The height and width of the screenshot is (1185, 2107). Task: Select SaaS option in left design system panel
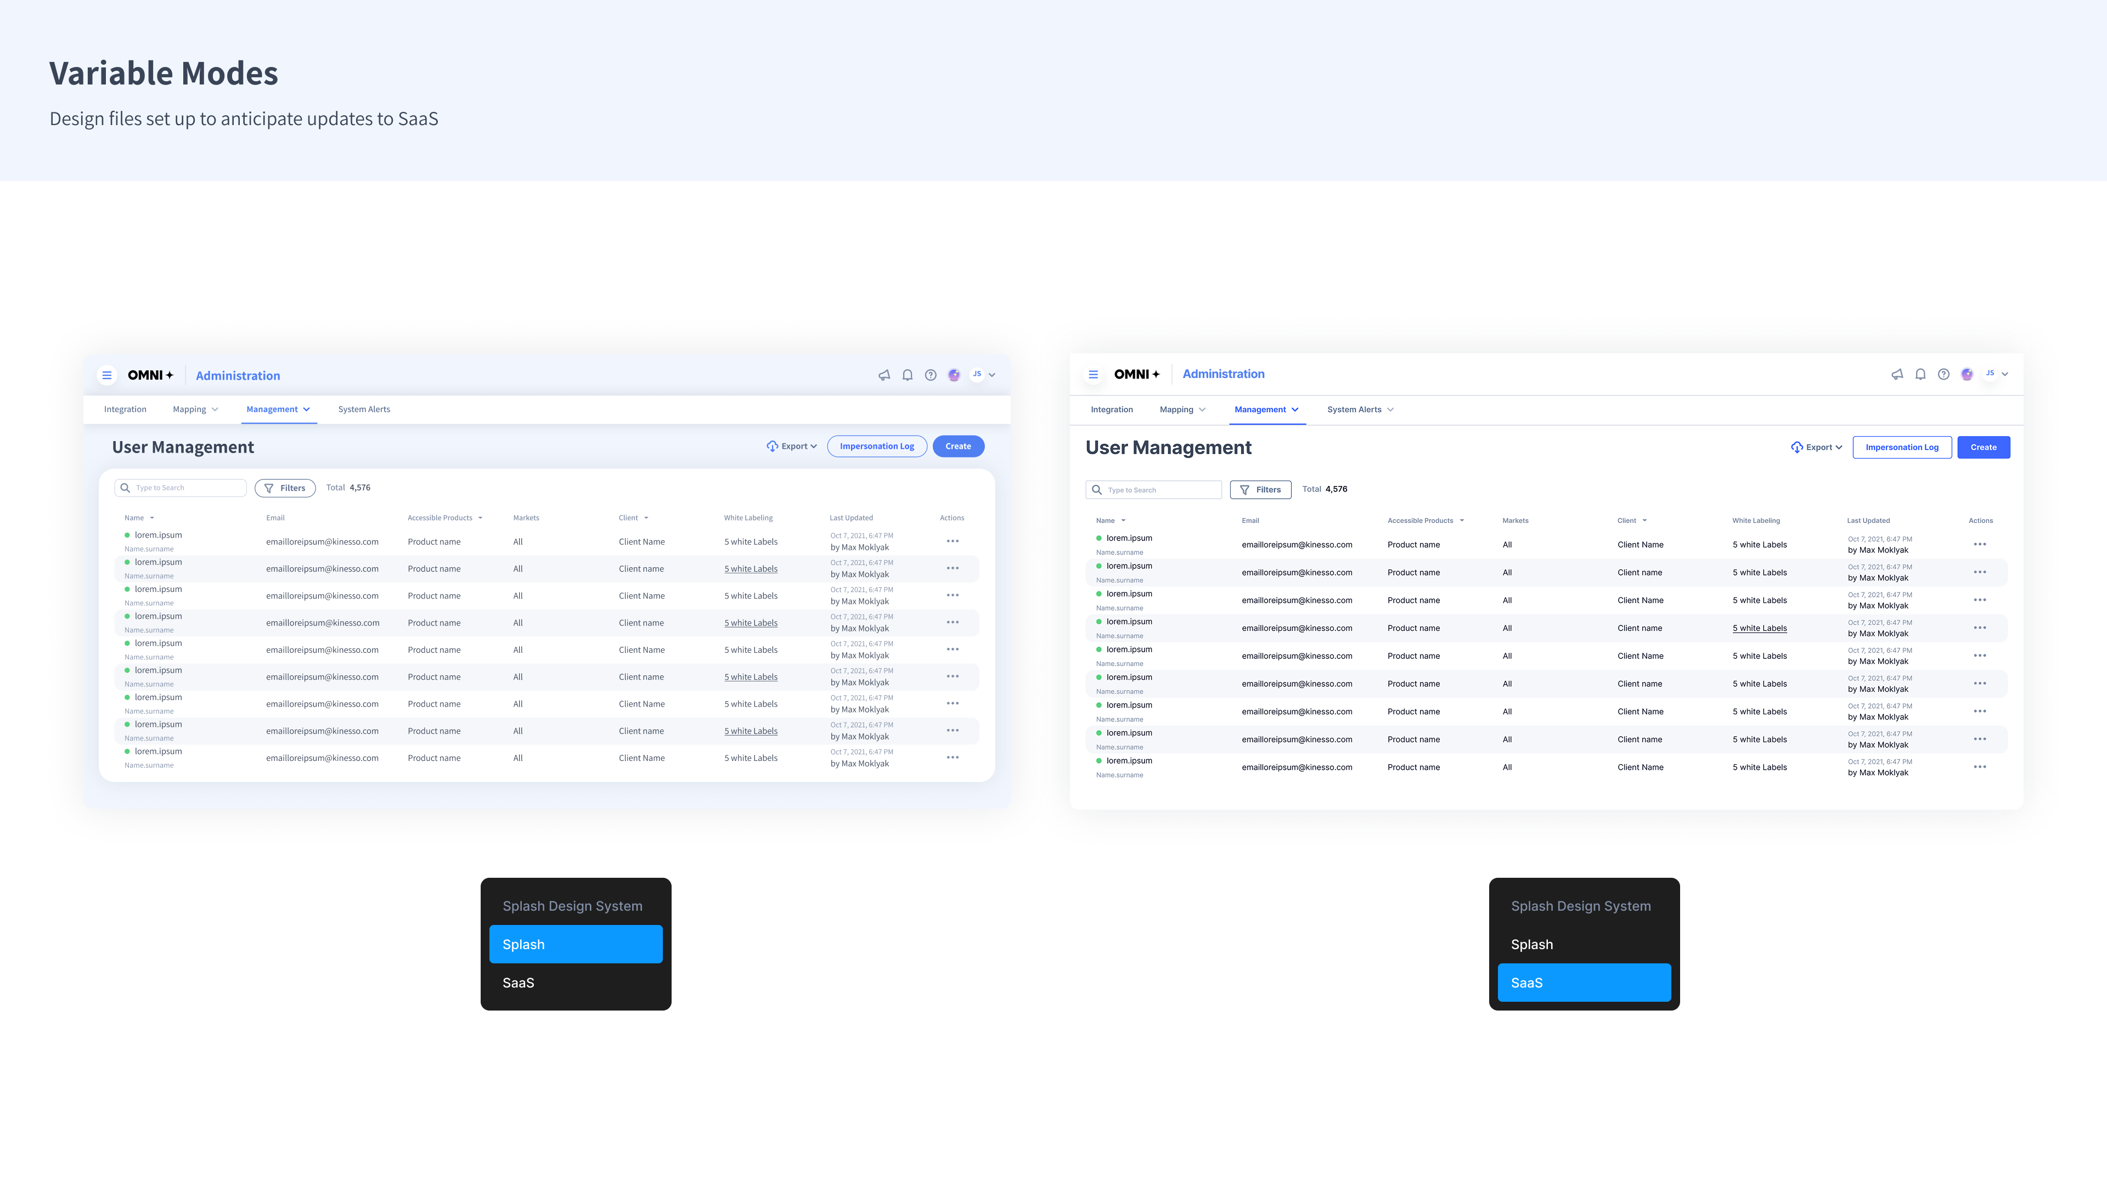point(575,983)
